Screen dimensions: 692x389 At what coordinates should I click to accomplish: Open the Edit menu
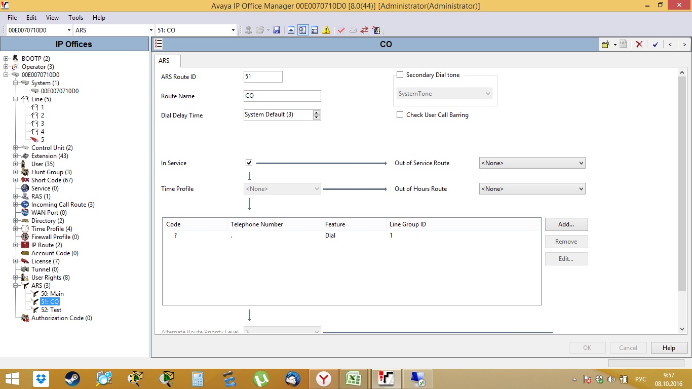point(31,18)
